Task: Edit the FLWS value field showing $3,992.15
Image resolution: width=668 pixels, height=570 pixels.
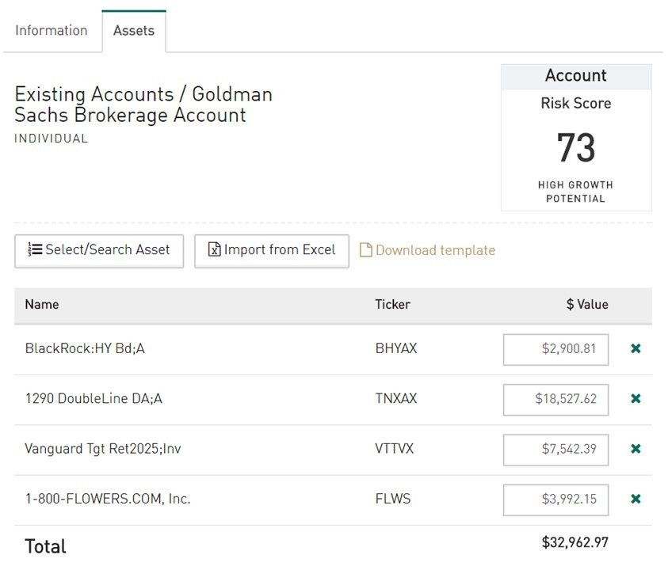Action: (555, 500)
